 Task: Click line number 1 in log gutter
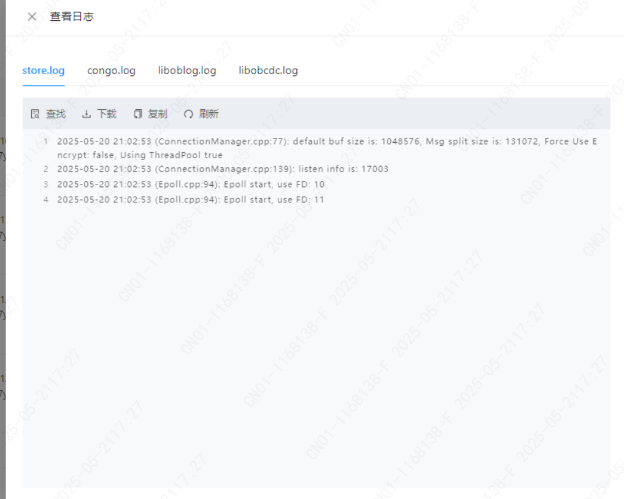click(x=46, y=142)
